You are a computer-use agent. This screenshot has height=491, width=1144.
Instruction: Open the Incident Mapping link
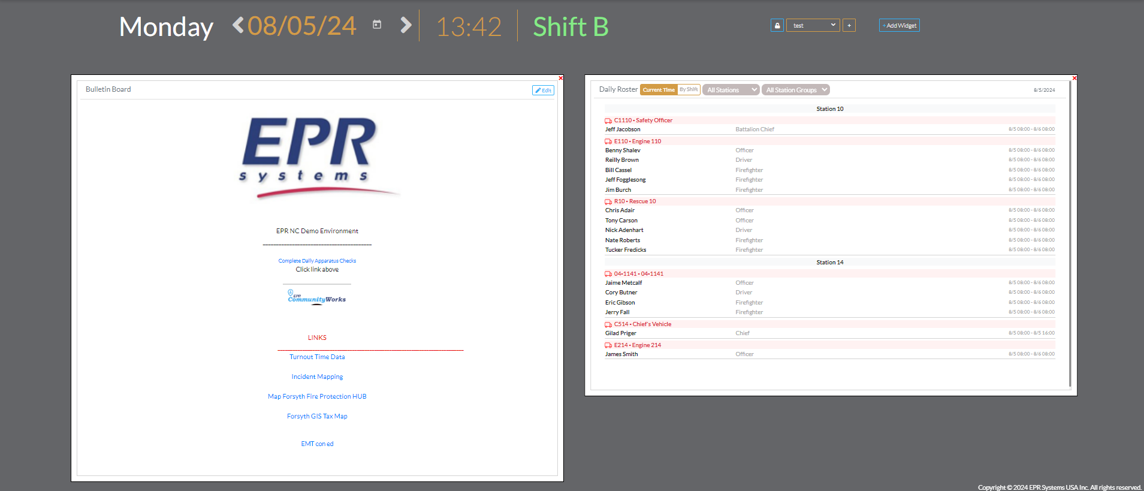tap(317, 376)
